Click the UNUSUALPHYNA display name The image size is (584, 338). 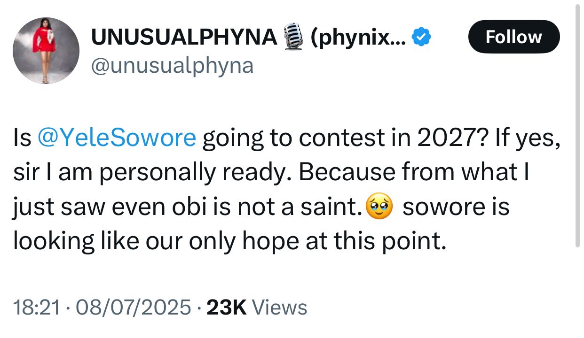pyautogui.click(x=184, y=37)
